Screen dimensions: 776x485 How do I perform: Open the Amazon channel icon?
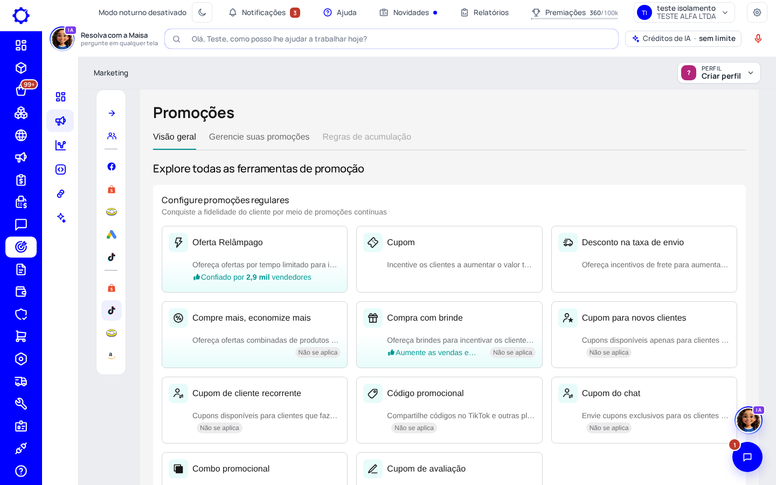(112, 356)
